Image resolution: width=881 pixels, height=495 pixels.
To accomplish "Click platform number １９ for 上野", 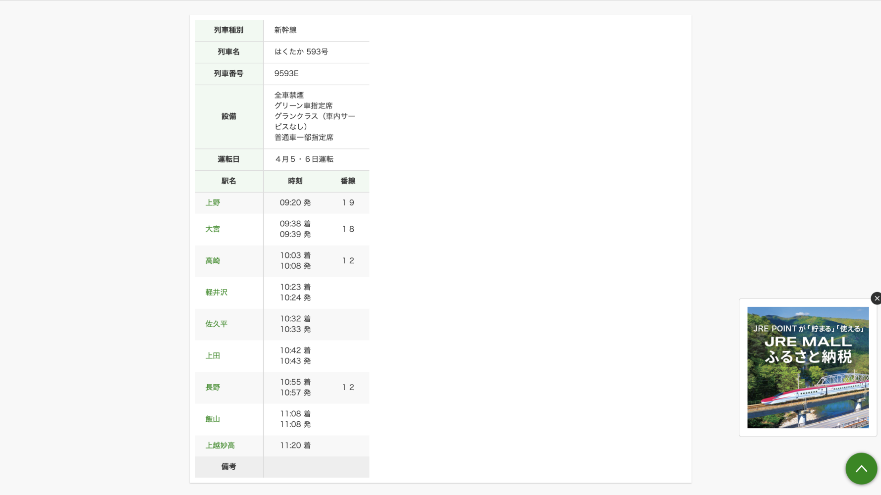I will pos(348,203).
